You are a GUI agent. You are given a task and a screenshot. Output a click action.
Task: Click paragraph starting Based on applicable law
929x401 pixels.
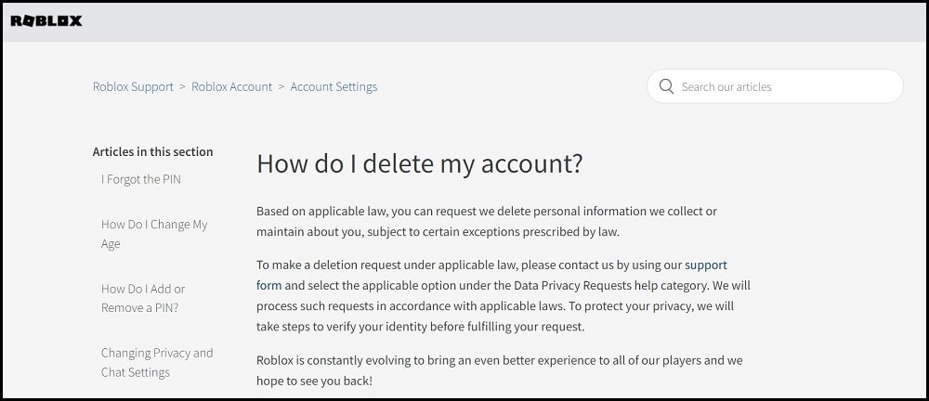pyautogui.click(x=487, y=222)
